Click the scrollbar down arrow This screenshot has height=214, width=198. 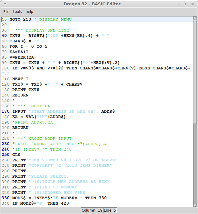(195, 205)
